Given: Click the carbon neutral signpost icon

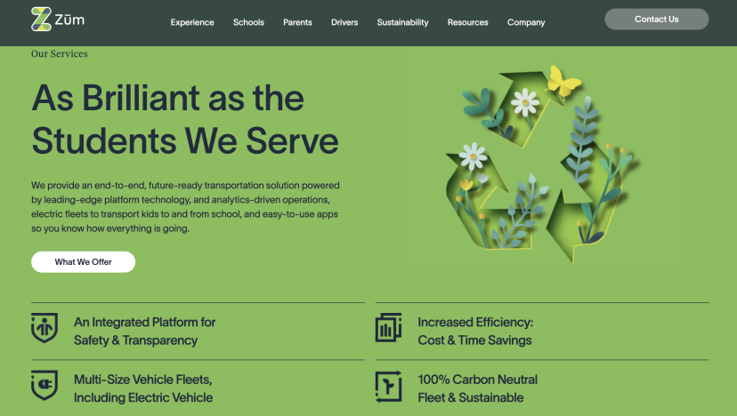Looking at the screenshot, I should tap(388, 386).
